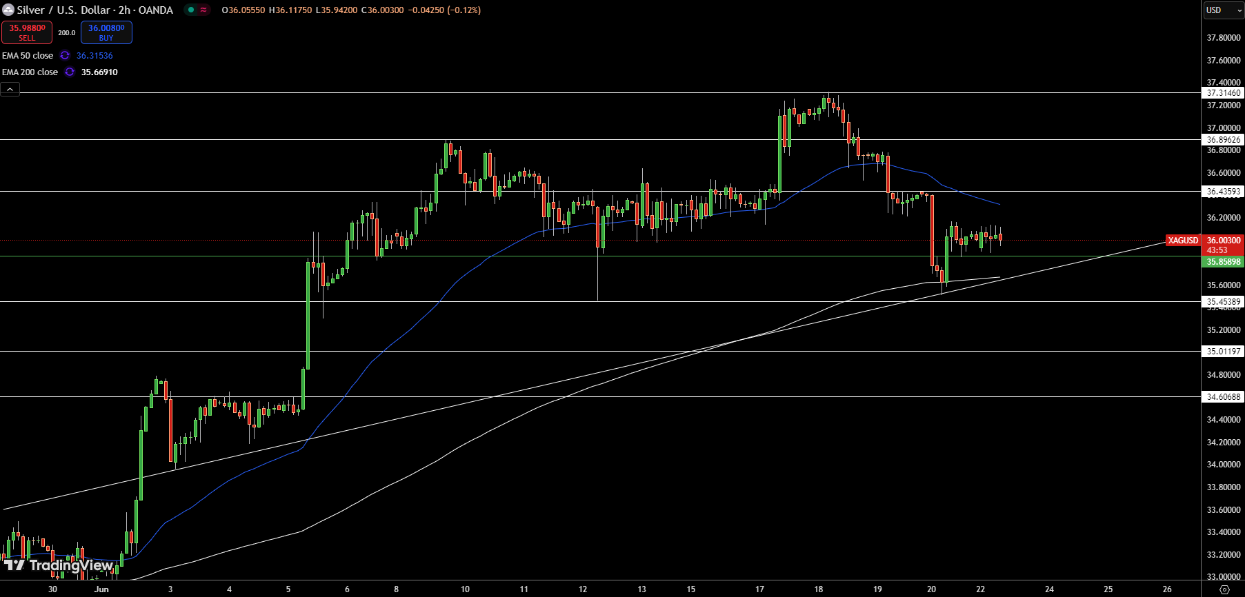Click the Low value L35.94200
This screenshot has height=597, width=1245.
(337, 10)
